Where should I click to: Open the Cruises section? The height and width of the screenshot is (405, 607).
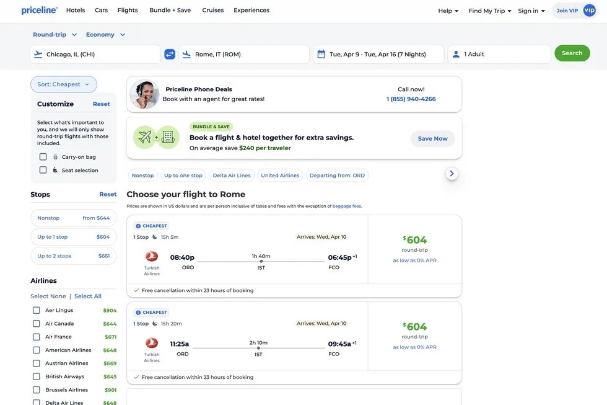coord(213,10)
